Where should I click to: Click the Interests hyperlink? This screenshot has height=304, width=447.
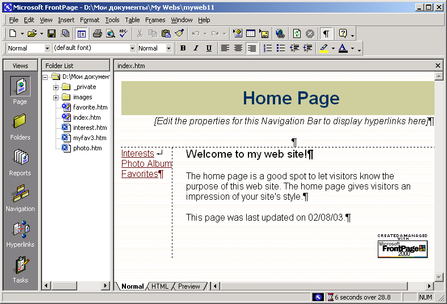point(138,154)
